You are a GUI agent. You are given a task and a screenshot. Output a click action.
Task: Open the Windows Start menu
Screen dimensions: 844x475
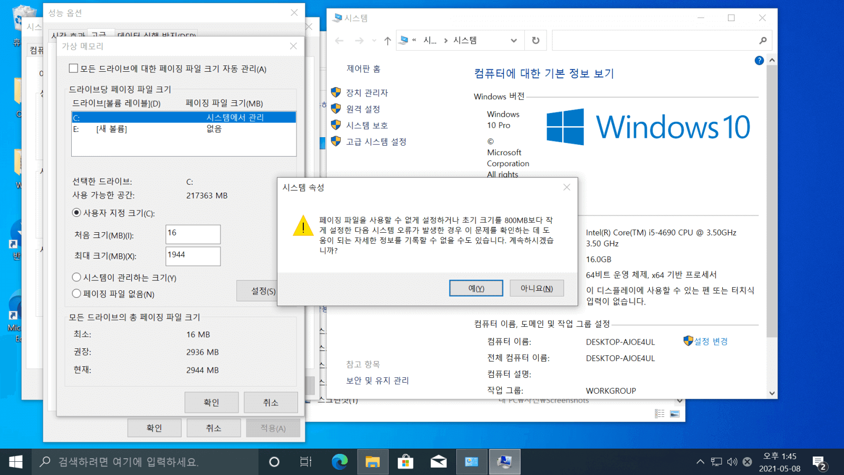pos(16,462)
